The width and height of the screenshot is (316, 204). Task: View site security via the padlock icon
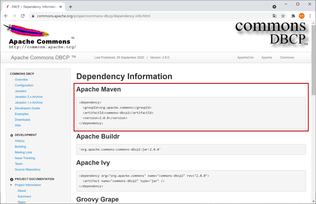(x=33, y=16)
